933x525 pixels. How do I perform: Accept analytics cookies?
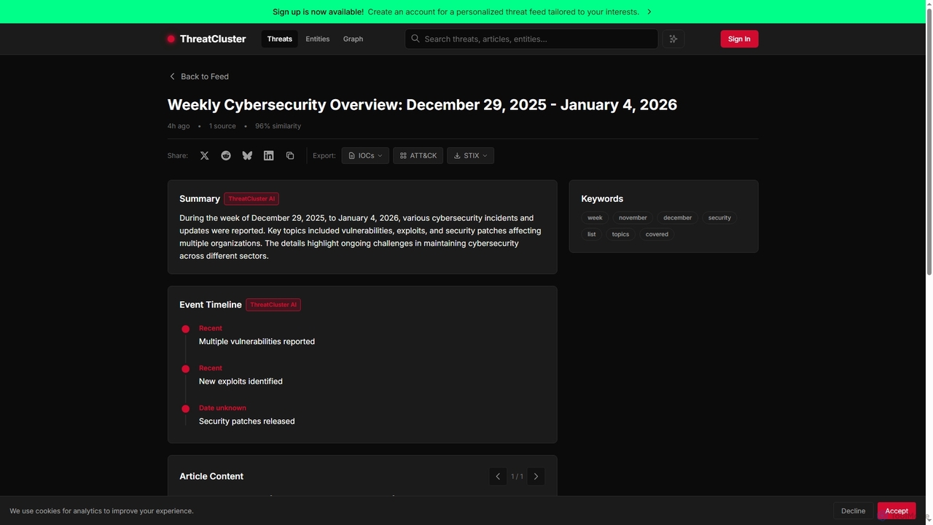[897, 511]
